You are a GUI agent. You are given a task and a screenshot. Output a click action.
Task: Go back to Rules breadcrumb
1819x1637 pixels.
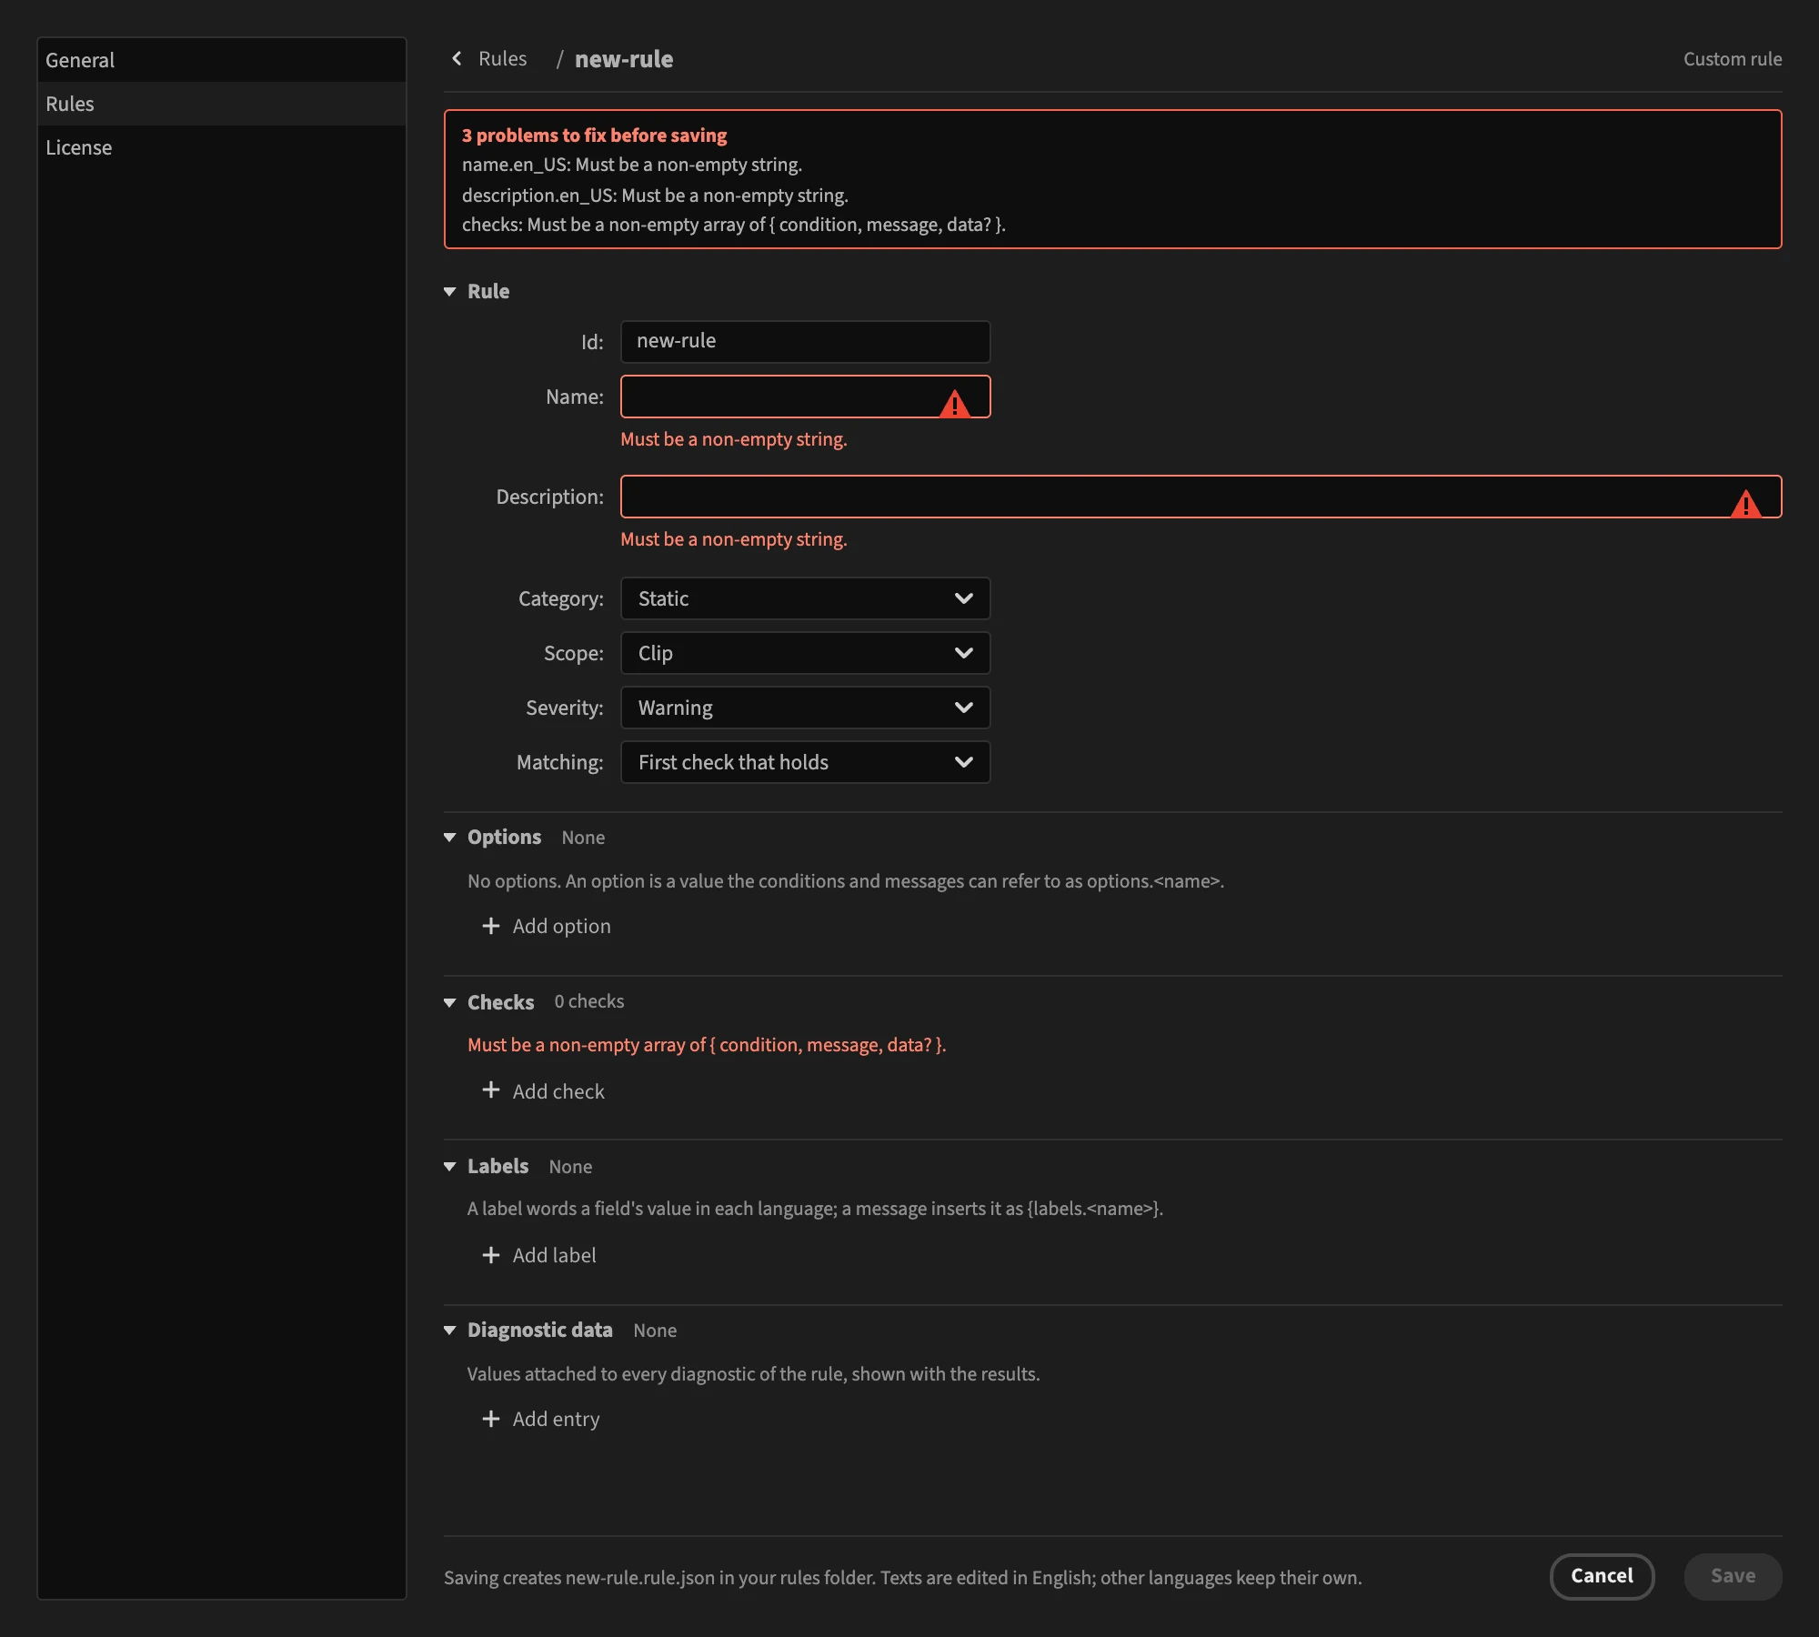coord(502,58)
